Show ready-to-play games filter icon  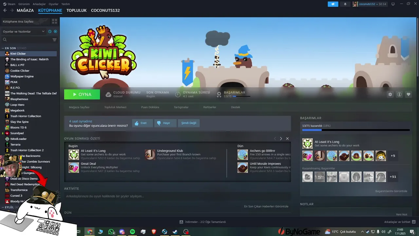click(55, 31)
